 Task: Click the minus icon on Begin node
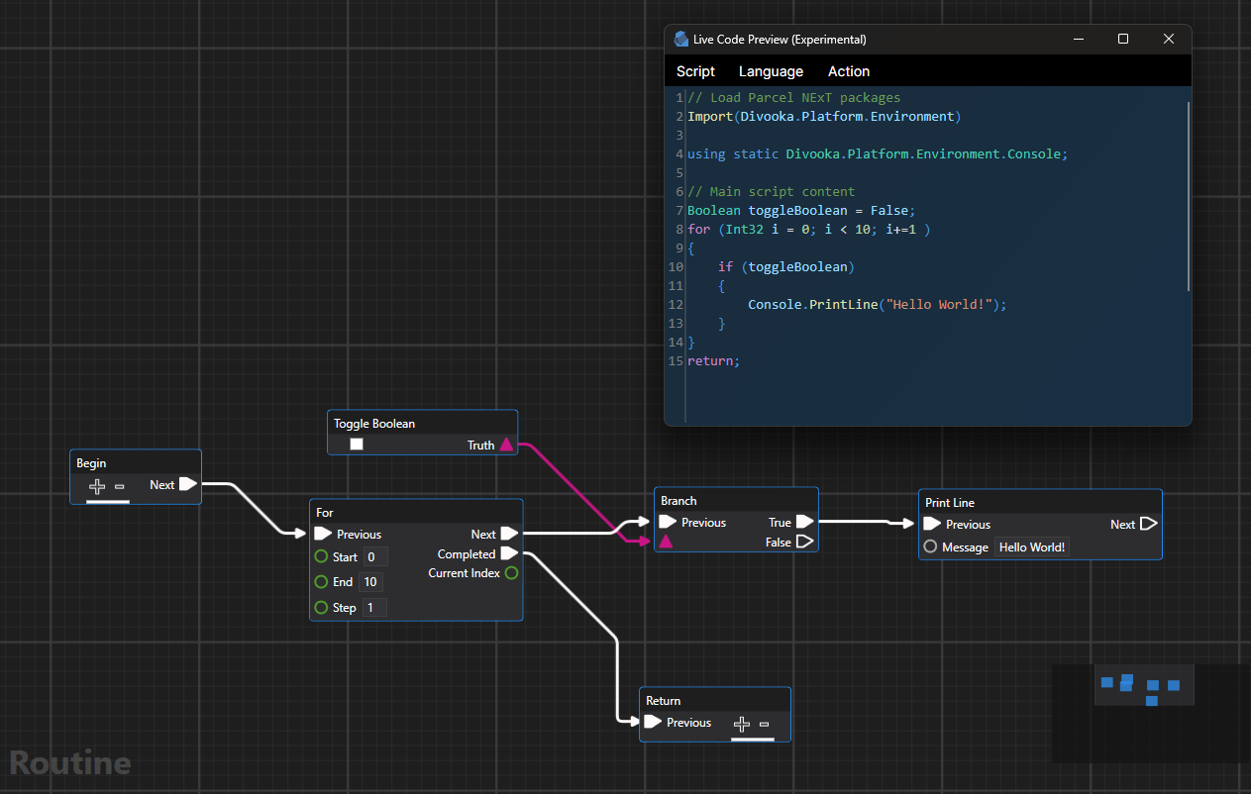pyautogui.click(x=120, y=486)
